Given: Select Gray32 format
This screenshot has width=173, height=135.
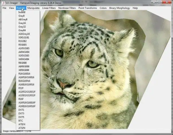Looking at the screenshot, I should (28, 27).
